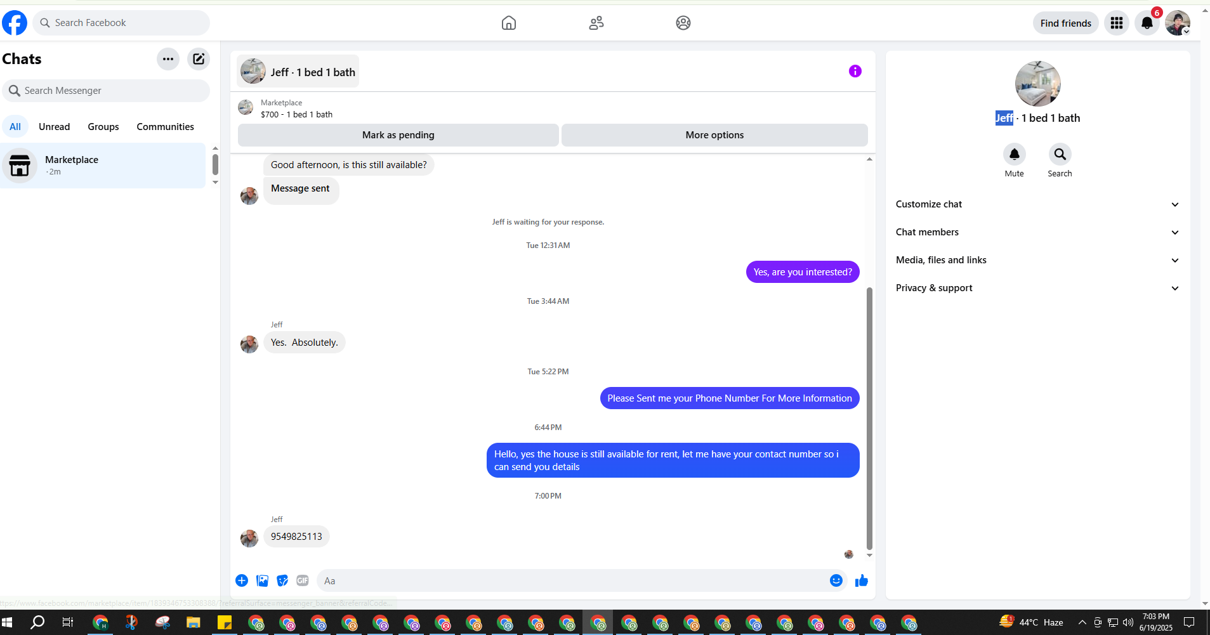Click Jeff's avatar beside the 9549825113 message
Image resolution: width=1210 pixels, height=635 pixels.
tap(249, 538)
